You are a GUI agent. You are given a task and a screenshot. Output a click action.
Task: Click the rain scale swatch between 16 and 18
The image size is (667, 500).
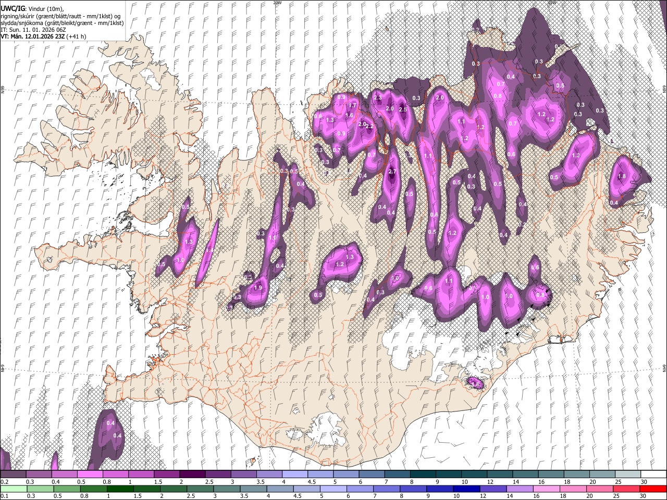click(x=547, y=489)
